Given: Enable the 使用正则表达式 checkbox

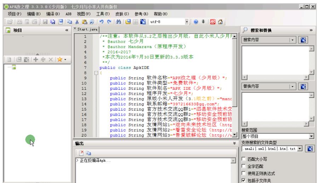Looking at the screenshot, I should 244,173.
